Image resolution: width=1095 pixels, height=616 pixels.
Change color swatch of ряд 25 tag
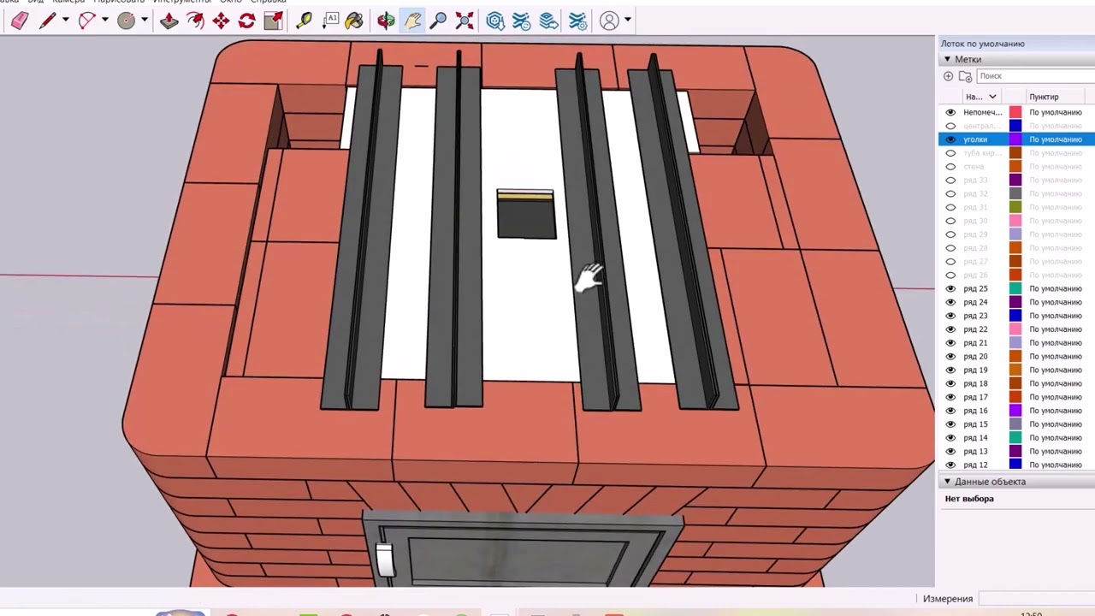click(x=1015, y=288)
